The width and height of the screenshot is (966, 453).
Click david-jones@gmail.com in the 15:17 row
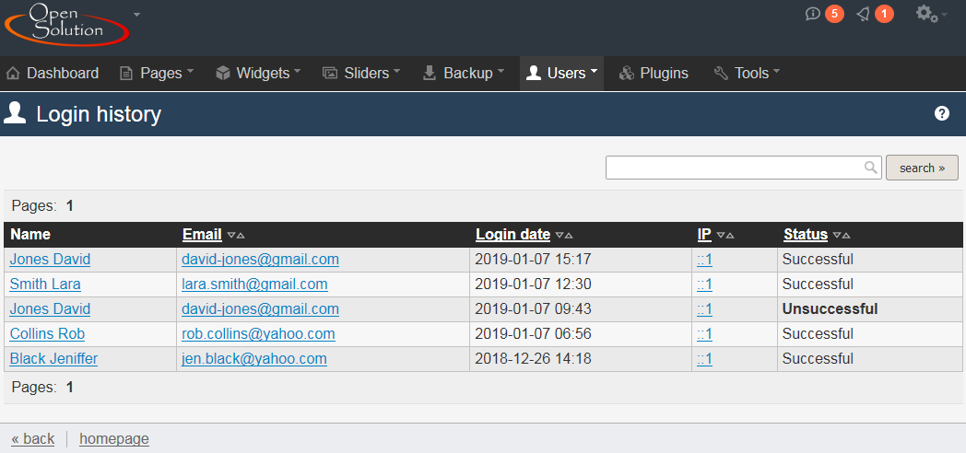tap(260, 260)
